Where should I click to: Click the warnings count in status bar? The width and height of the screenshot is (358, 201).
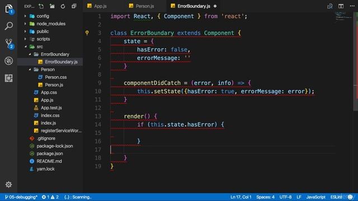55,197
